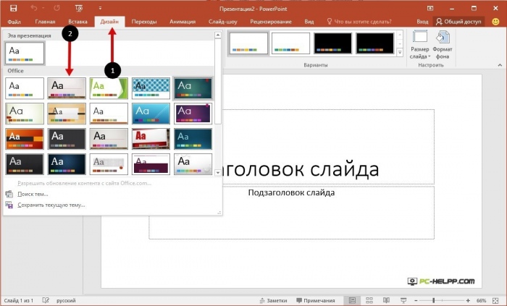Click the spell check icon in status bar

(x=46, y=299)
